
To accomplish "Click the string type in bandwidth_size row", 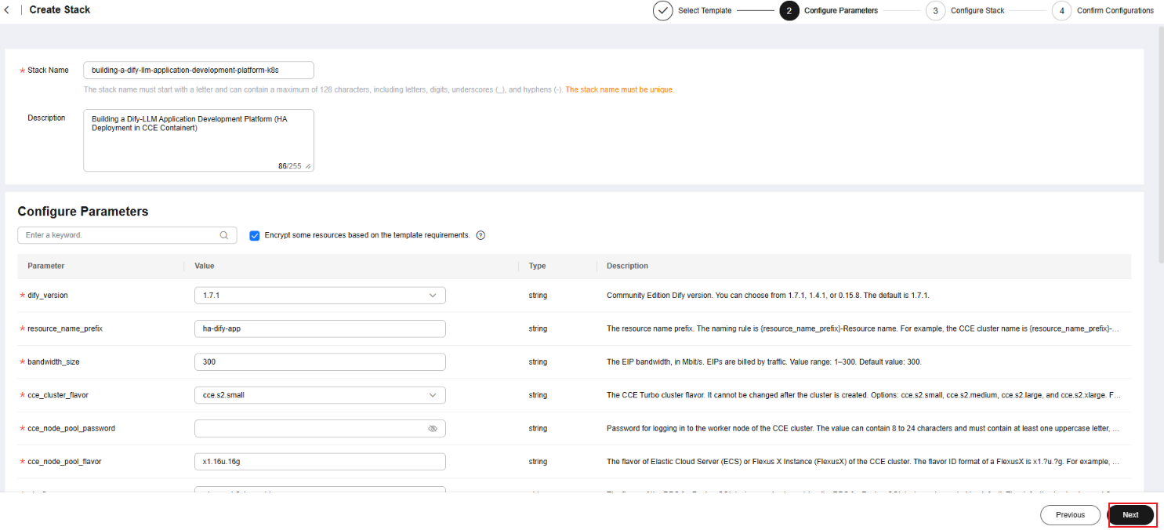I will 538,362.
